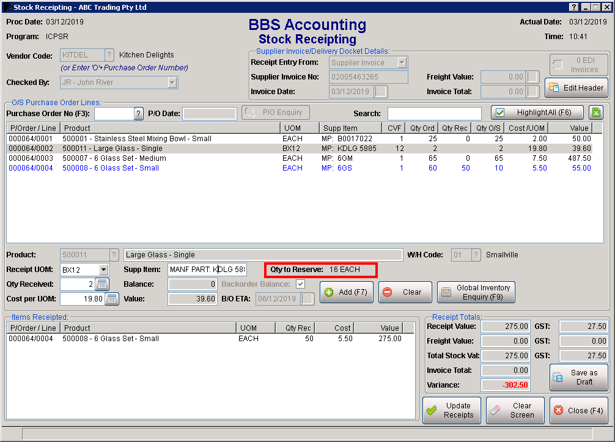This screenshot has height=442, width=615.
Task: Click the Purchase Order No lookup question mark
Action: 139,114
